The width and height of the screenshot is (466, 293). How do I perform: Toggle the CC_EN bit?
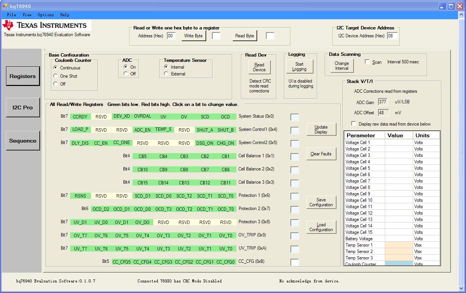[101, 143]
